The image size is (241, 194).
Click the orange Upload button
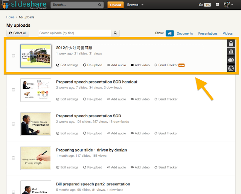[116, 5]
